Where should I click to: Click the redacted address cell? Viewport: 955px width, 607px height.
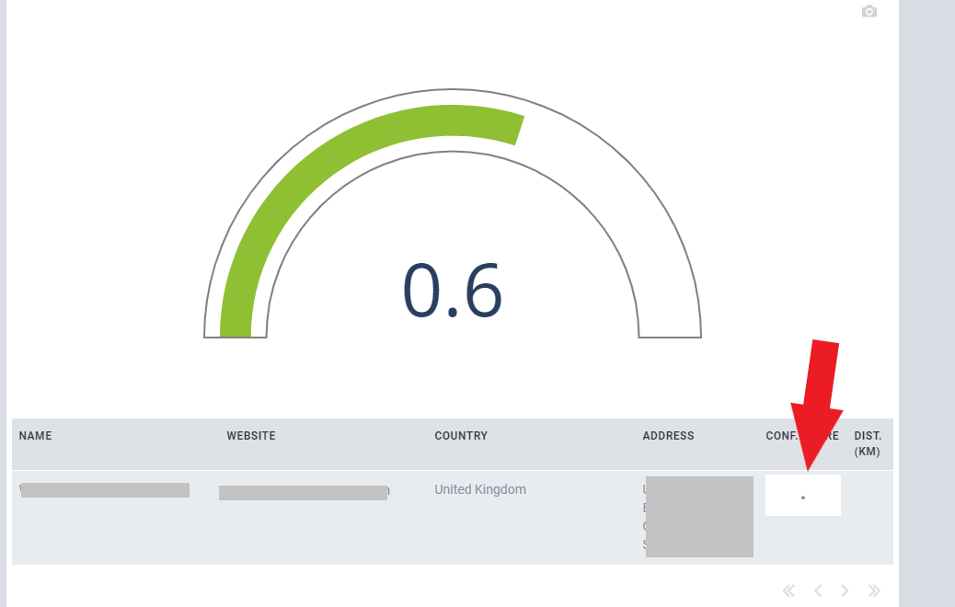[x=699, y=516]
